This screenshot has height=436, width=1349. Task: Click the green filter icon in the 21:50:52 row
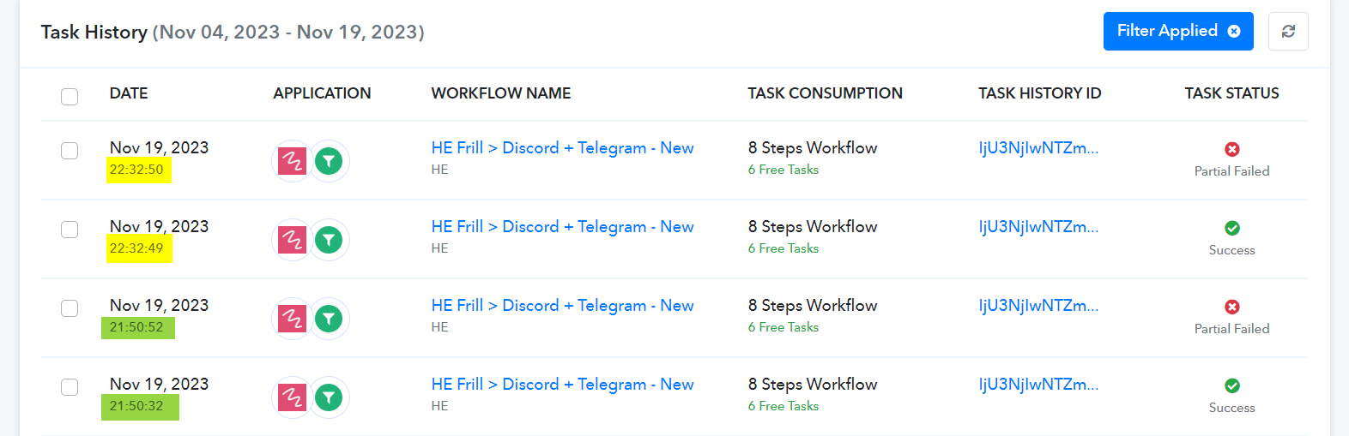pos(329,319)
